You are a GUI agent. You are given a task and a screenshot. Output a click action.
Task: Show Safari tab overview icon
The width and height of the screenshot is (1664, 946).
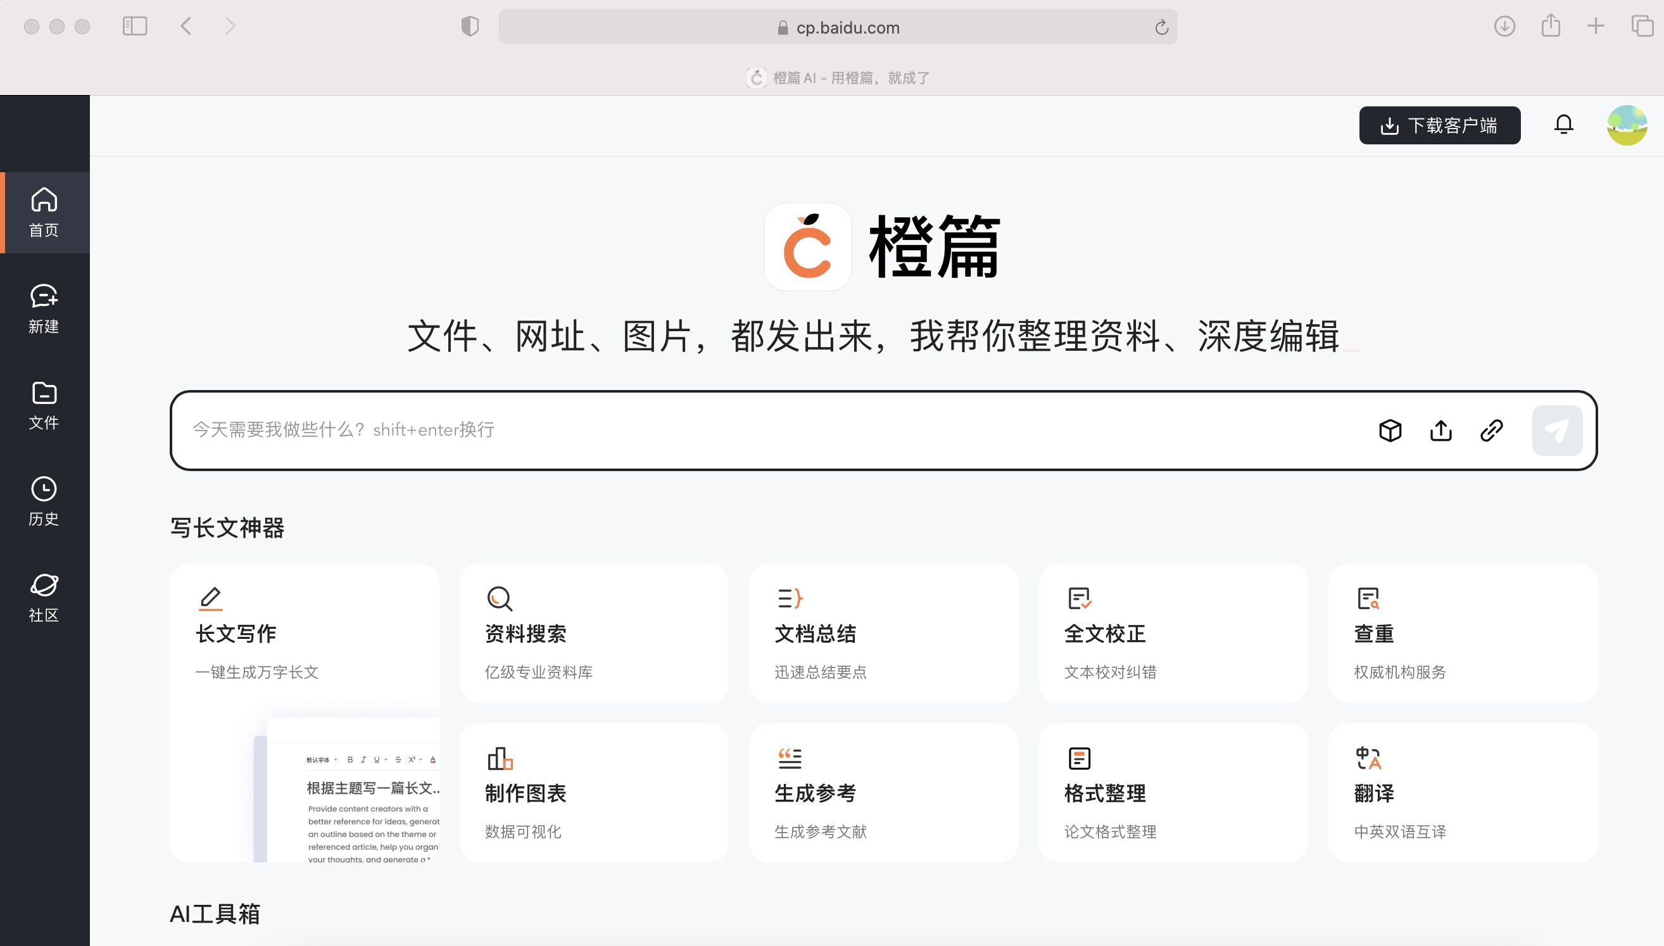1642,26
